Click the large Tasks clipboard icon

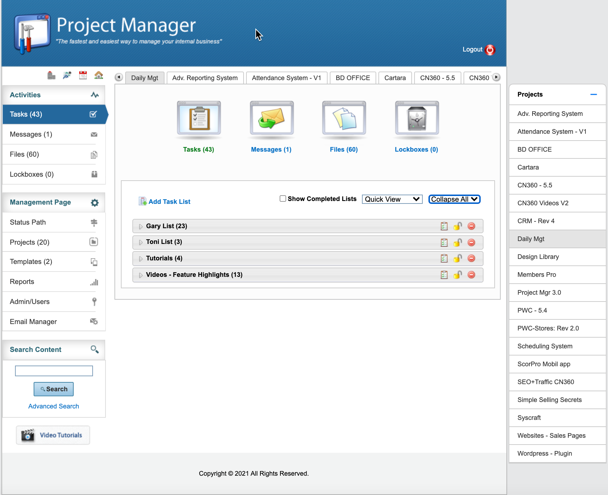pos(199,118)
